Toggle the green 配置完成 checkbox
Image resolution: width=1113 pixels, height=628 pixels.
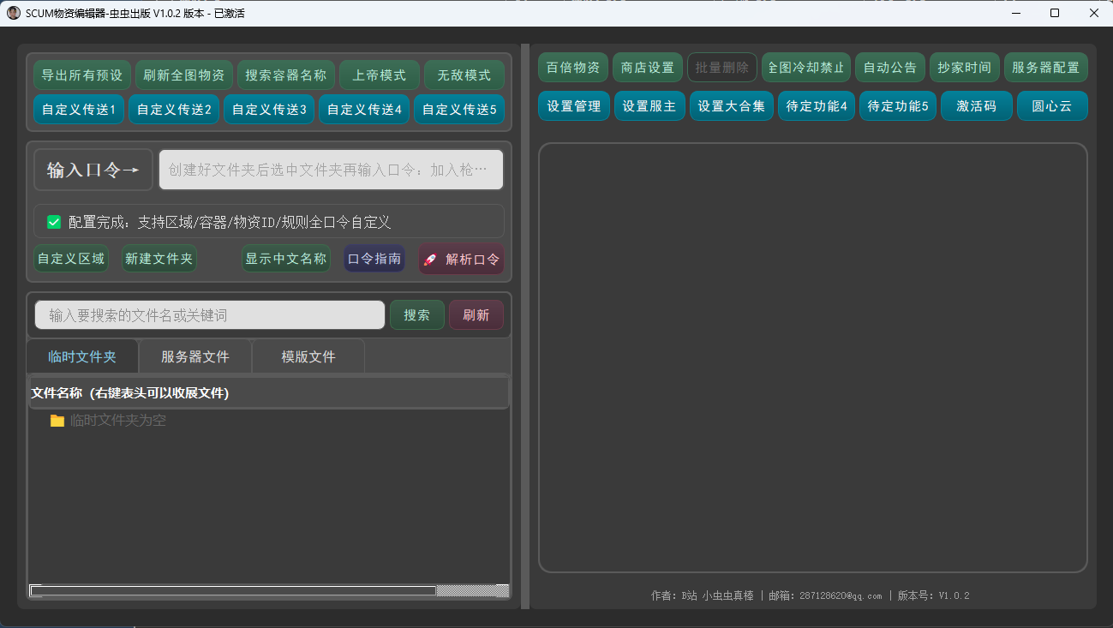(54, 222)
